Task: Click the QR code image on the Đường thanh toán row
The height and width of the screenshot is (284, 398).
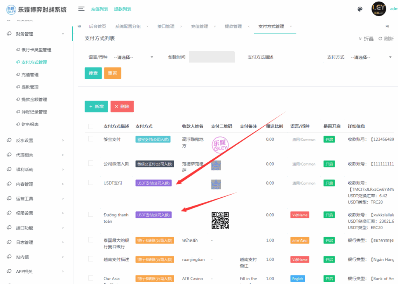Action: (x=221, y=220)
